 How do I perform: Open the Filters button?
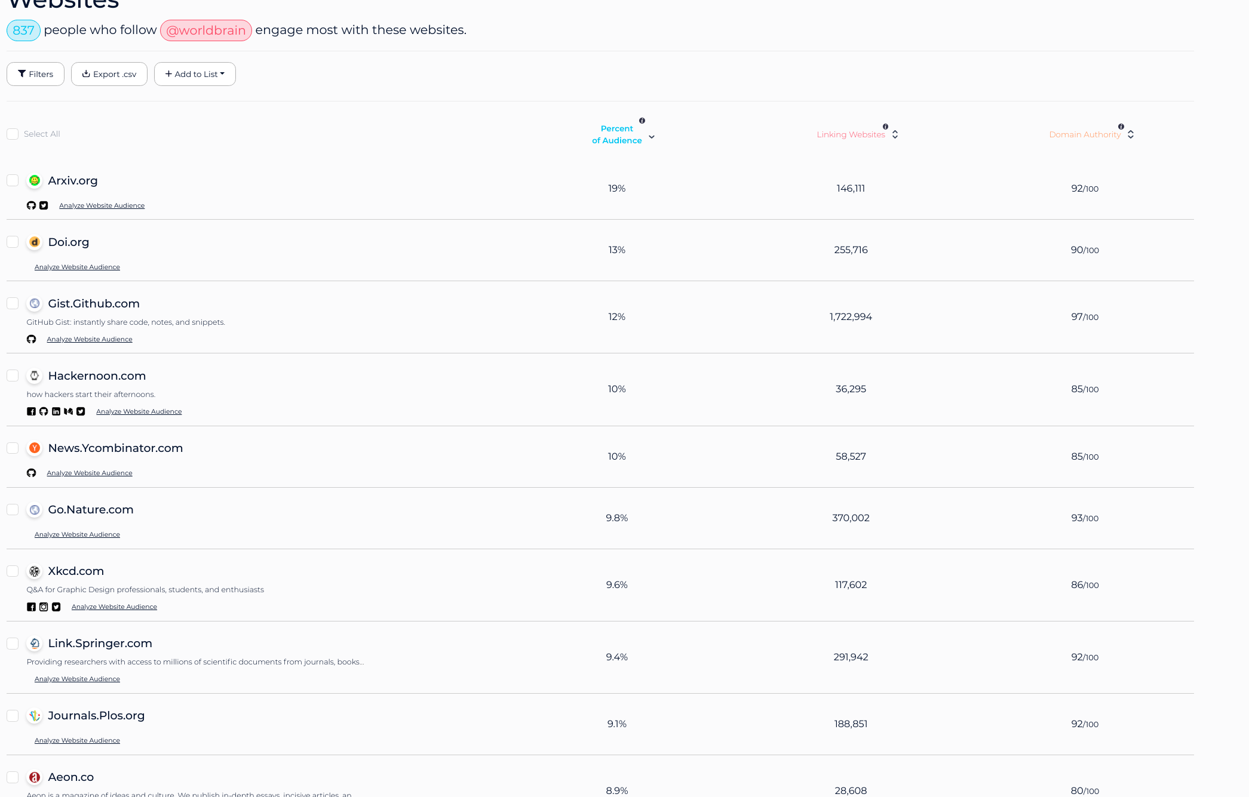pyautogui.click(x=35, y=74)
